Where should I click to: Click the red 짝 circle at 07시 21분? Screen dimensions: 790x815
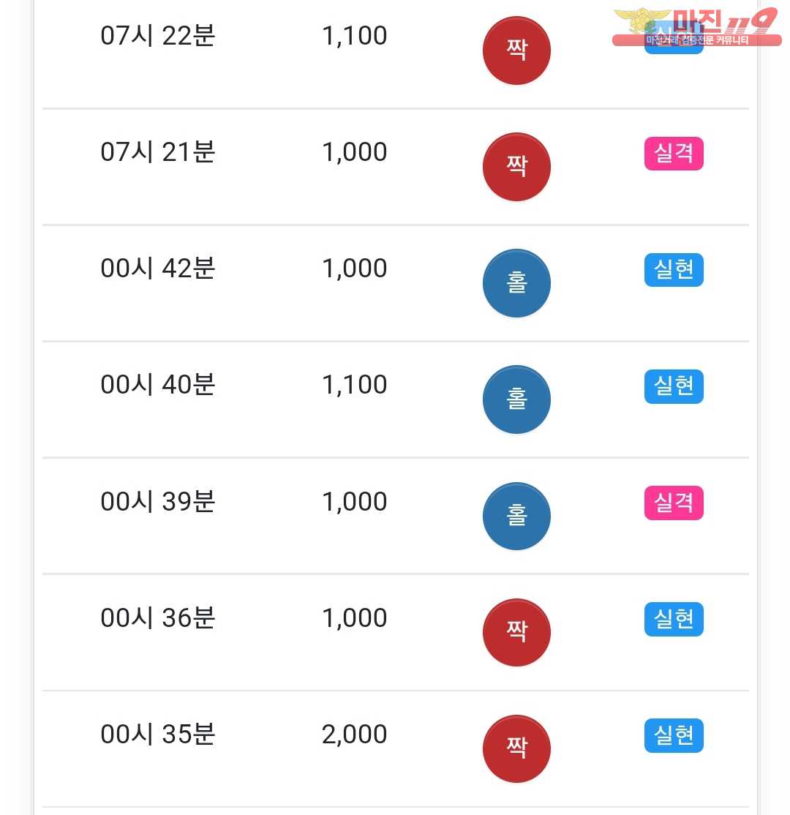pyautogui.click(x=516, y=167)
